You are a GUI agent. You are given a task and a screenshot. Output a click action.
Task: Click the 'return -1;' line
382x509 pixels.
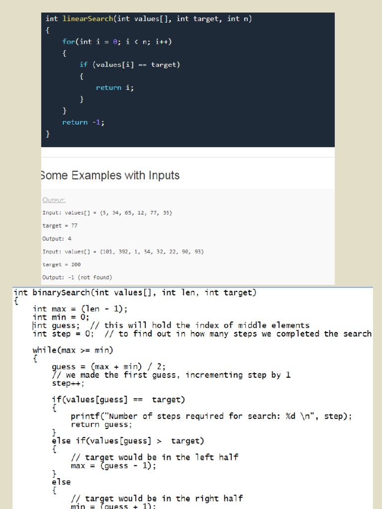(83, 122)
